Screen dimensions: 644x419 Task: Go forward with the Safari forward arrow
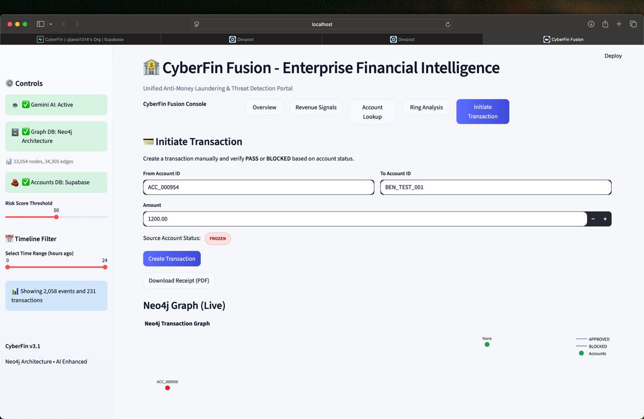click(x=77, y=24)
